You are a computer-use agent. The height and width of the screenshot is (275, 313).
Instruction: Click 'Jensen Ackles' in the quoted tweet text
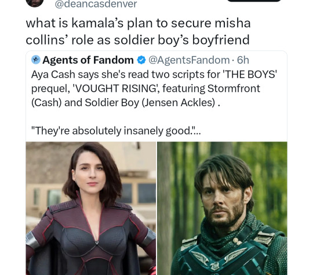[179, 103]
